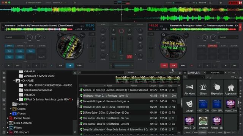Open the sampler bank dropdown under SAMPLER
The width and height of the screenshot is (243, 136).
pyautogui.click(x=196, y=77)
